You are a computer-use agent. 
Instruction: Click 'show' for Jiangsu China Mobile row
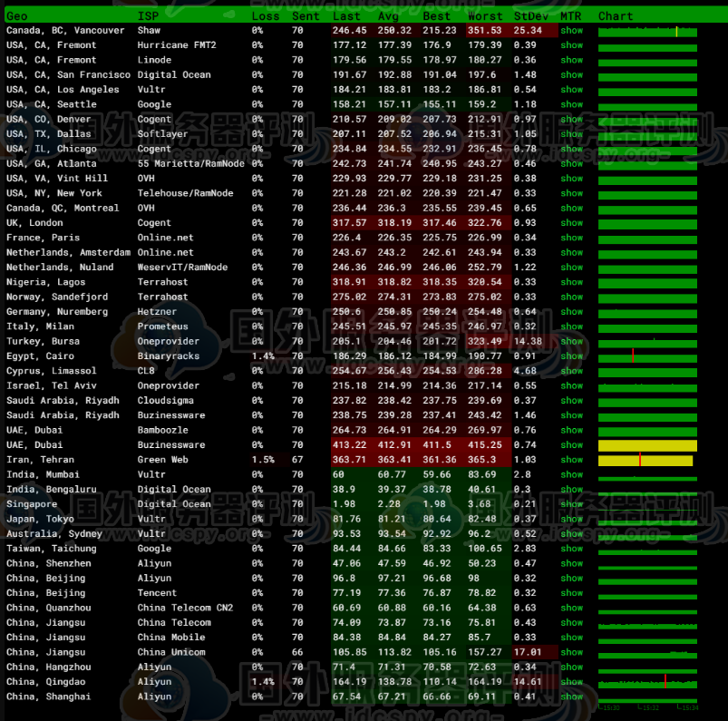pyautogui.click(x=571, y=638)
